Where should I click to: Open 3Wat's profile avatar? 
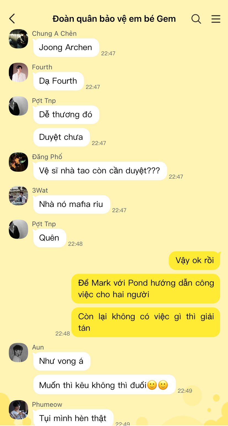18,196
